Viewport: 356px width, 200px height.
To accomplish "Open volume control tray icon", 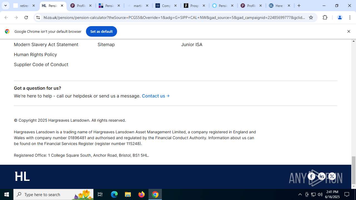I will point(320,194).
